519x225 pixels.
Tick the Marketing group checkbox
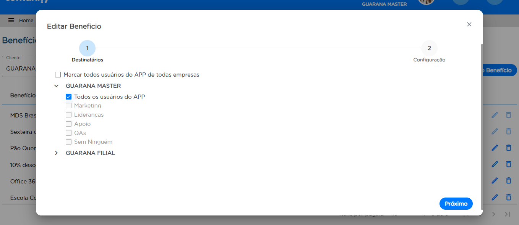click(69, 106)
